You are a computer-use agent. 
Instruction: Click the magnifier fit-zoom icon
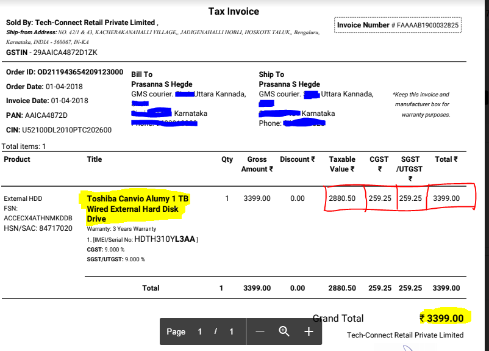(284, 331)
